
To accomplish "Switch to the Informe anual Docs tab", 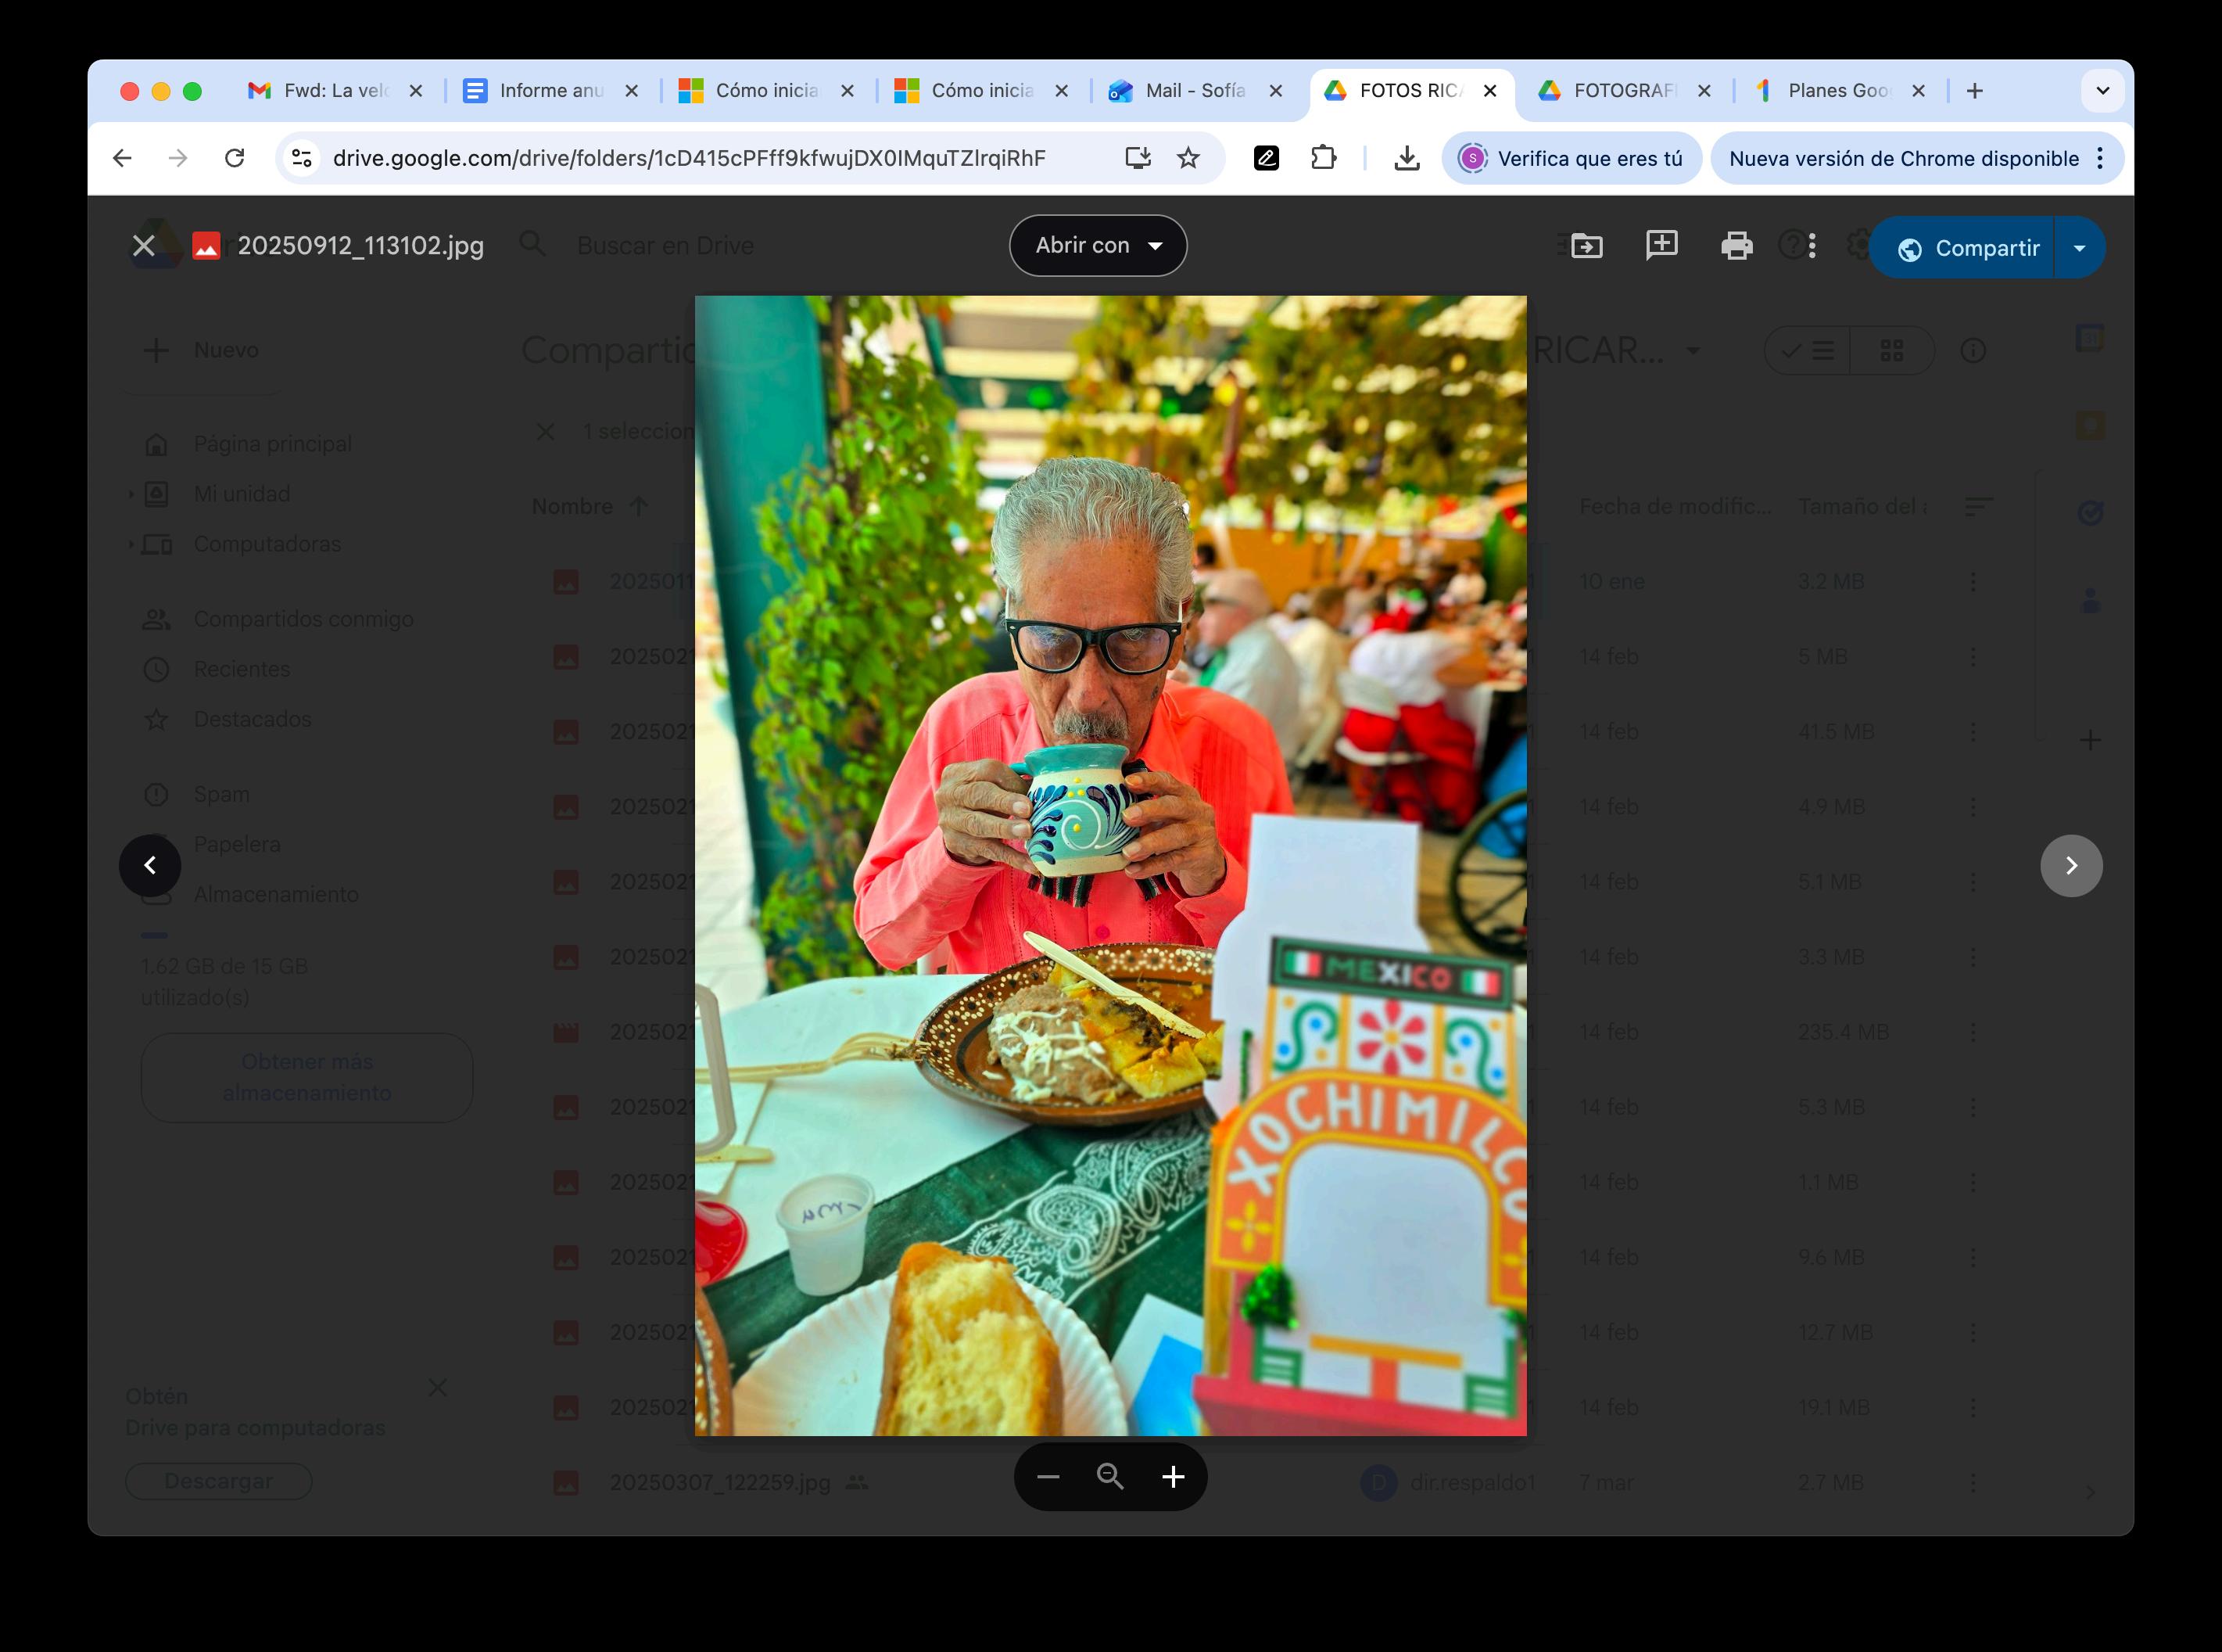I will (550, 91).
